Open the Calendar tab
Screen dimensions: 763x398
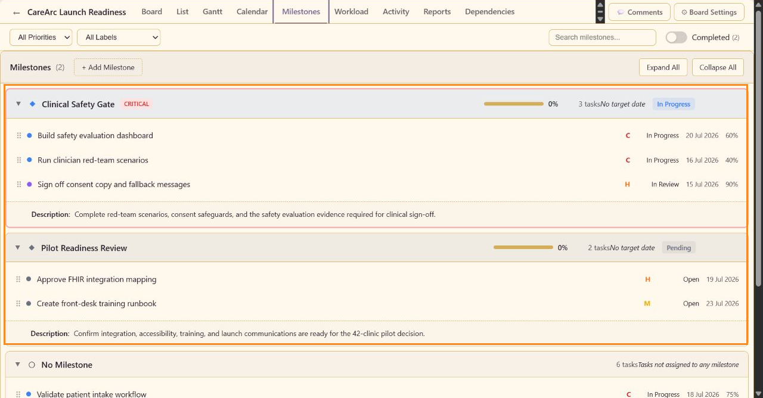[x=252, y=12]
